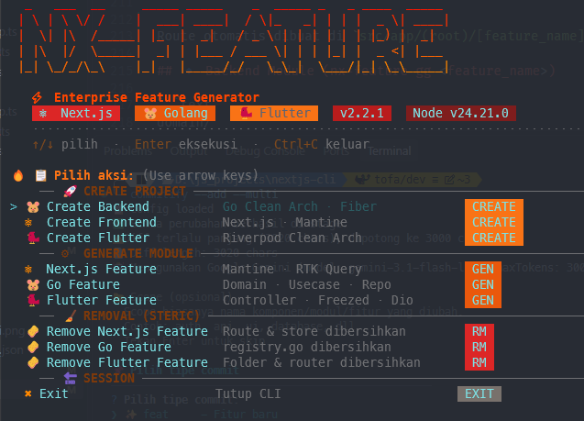Click the 'Next.js · Mantine' description text
Image resolution: width=584 pixels, height=421 pixels.
pos(284,222)
